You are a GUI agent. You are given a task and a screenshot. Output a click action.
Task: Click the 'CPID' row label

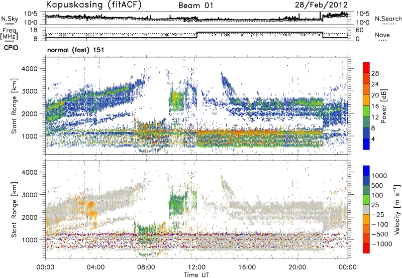11,48
